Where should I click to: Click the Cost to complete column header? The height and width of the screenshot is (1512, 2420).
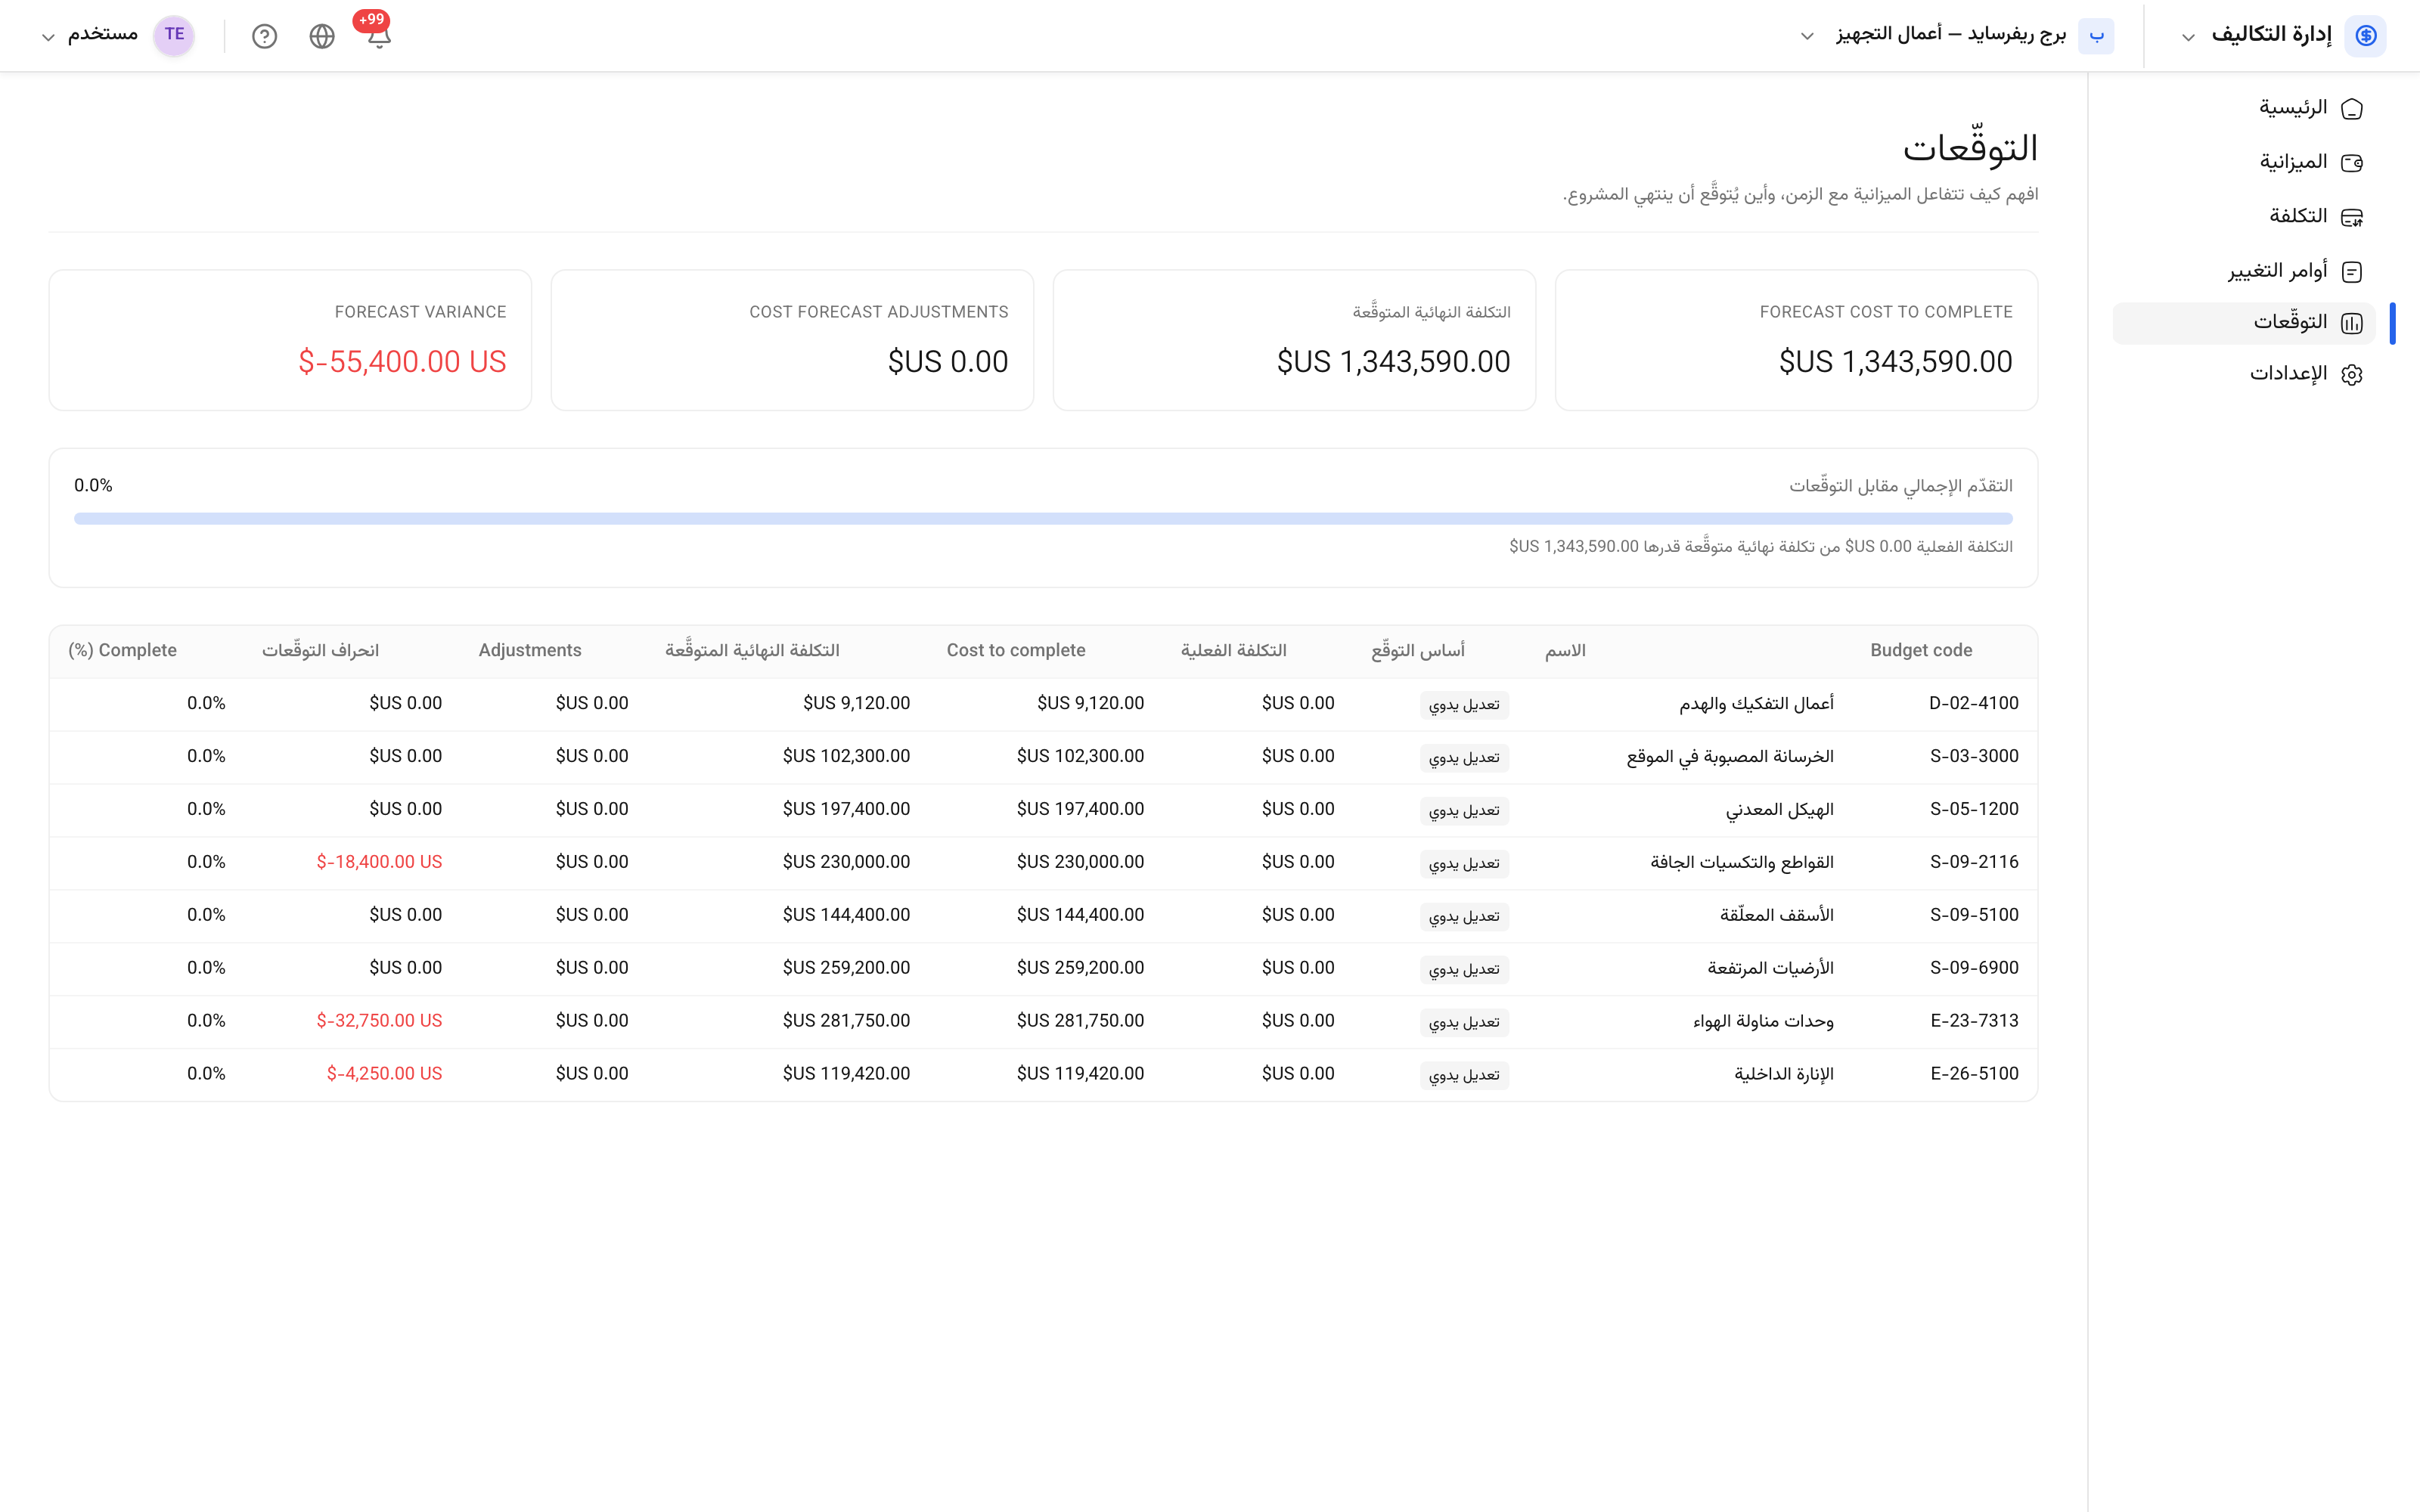click(x=1016, y=650)
